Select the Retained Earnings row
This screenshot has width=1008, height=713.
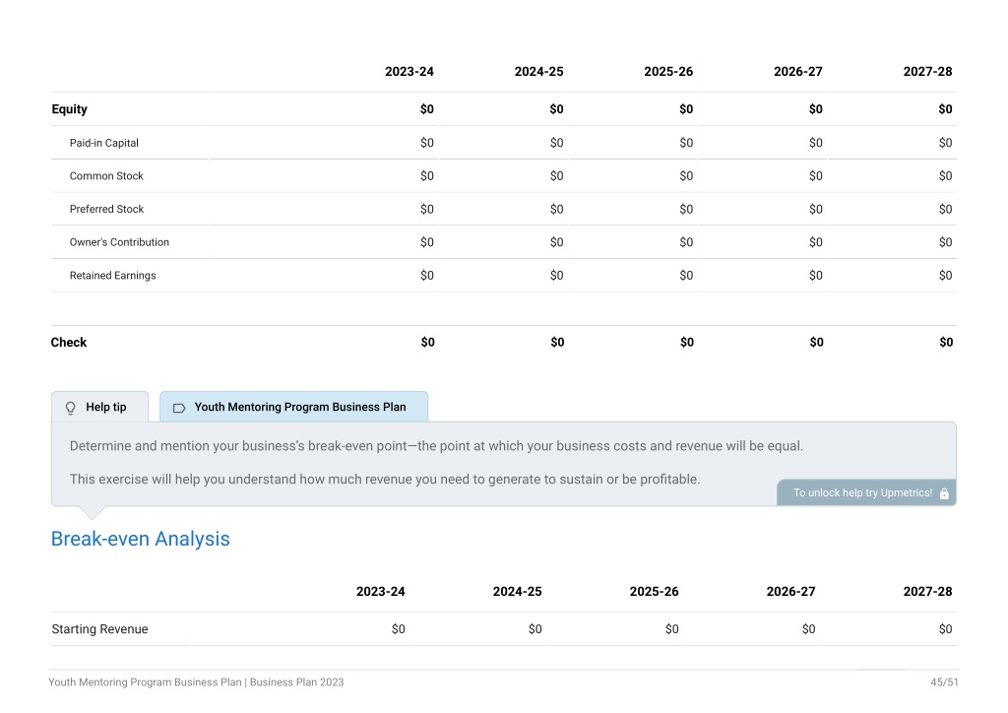tap(503, 275)
